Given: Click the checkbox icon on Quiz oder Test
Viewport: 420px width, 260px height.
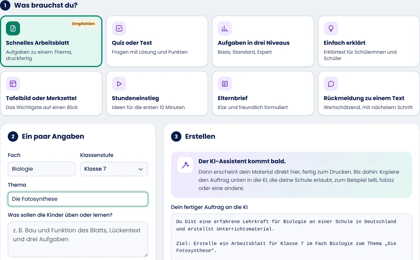Looking at the screenshot, I should 119,28.
